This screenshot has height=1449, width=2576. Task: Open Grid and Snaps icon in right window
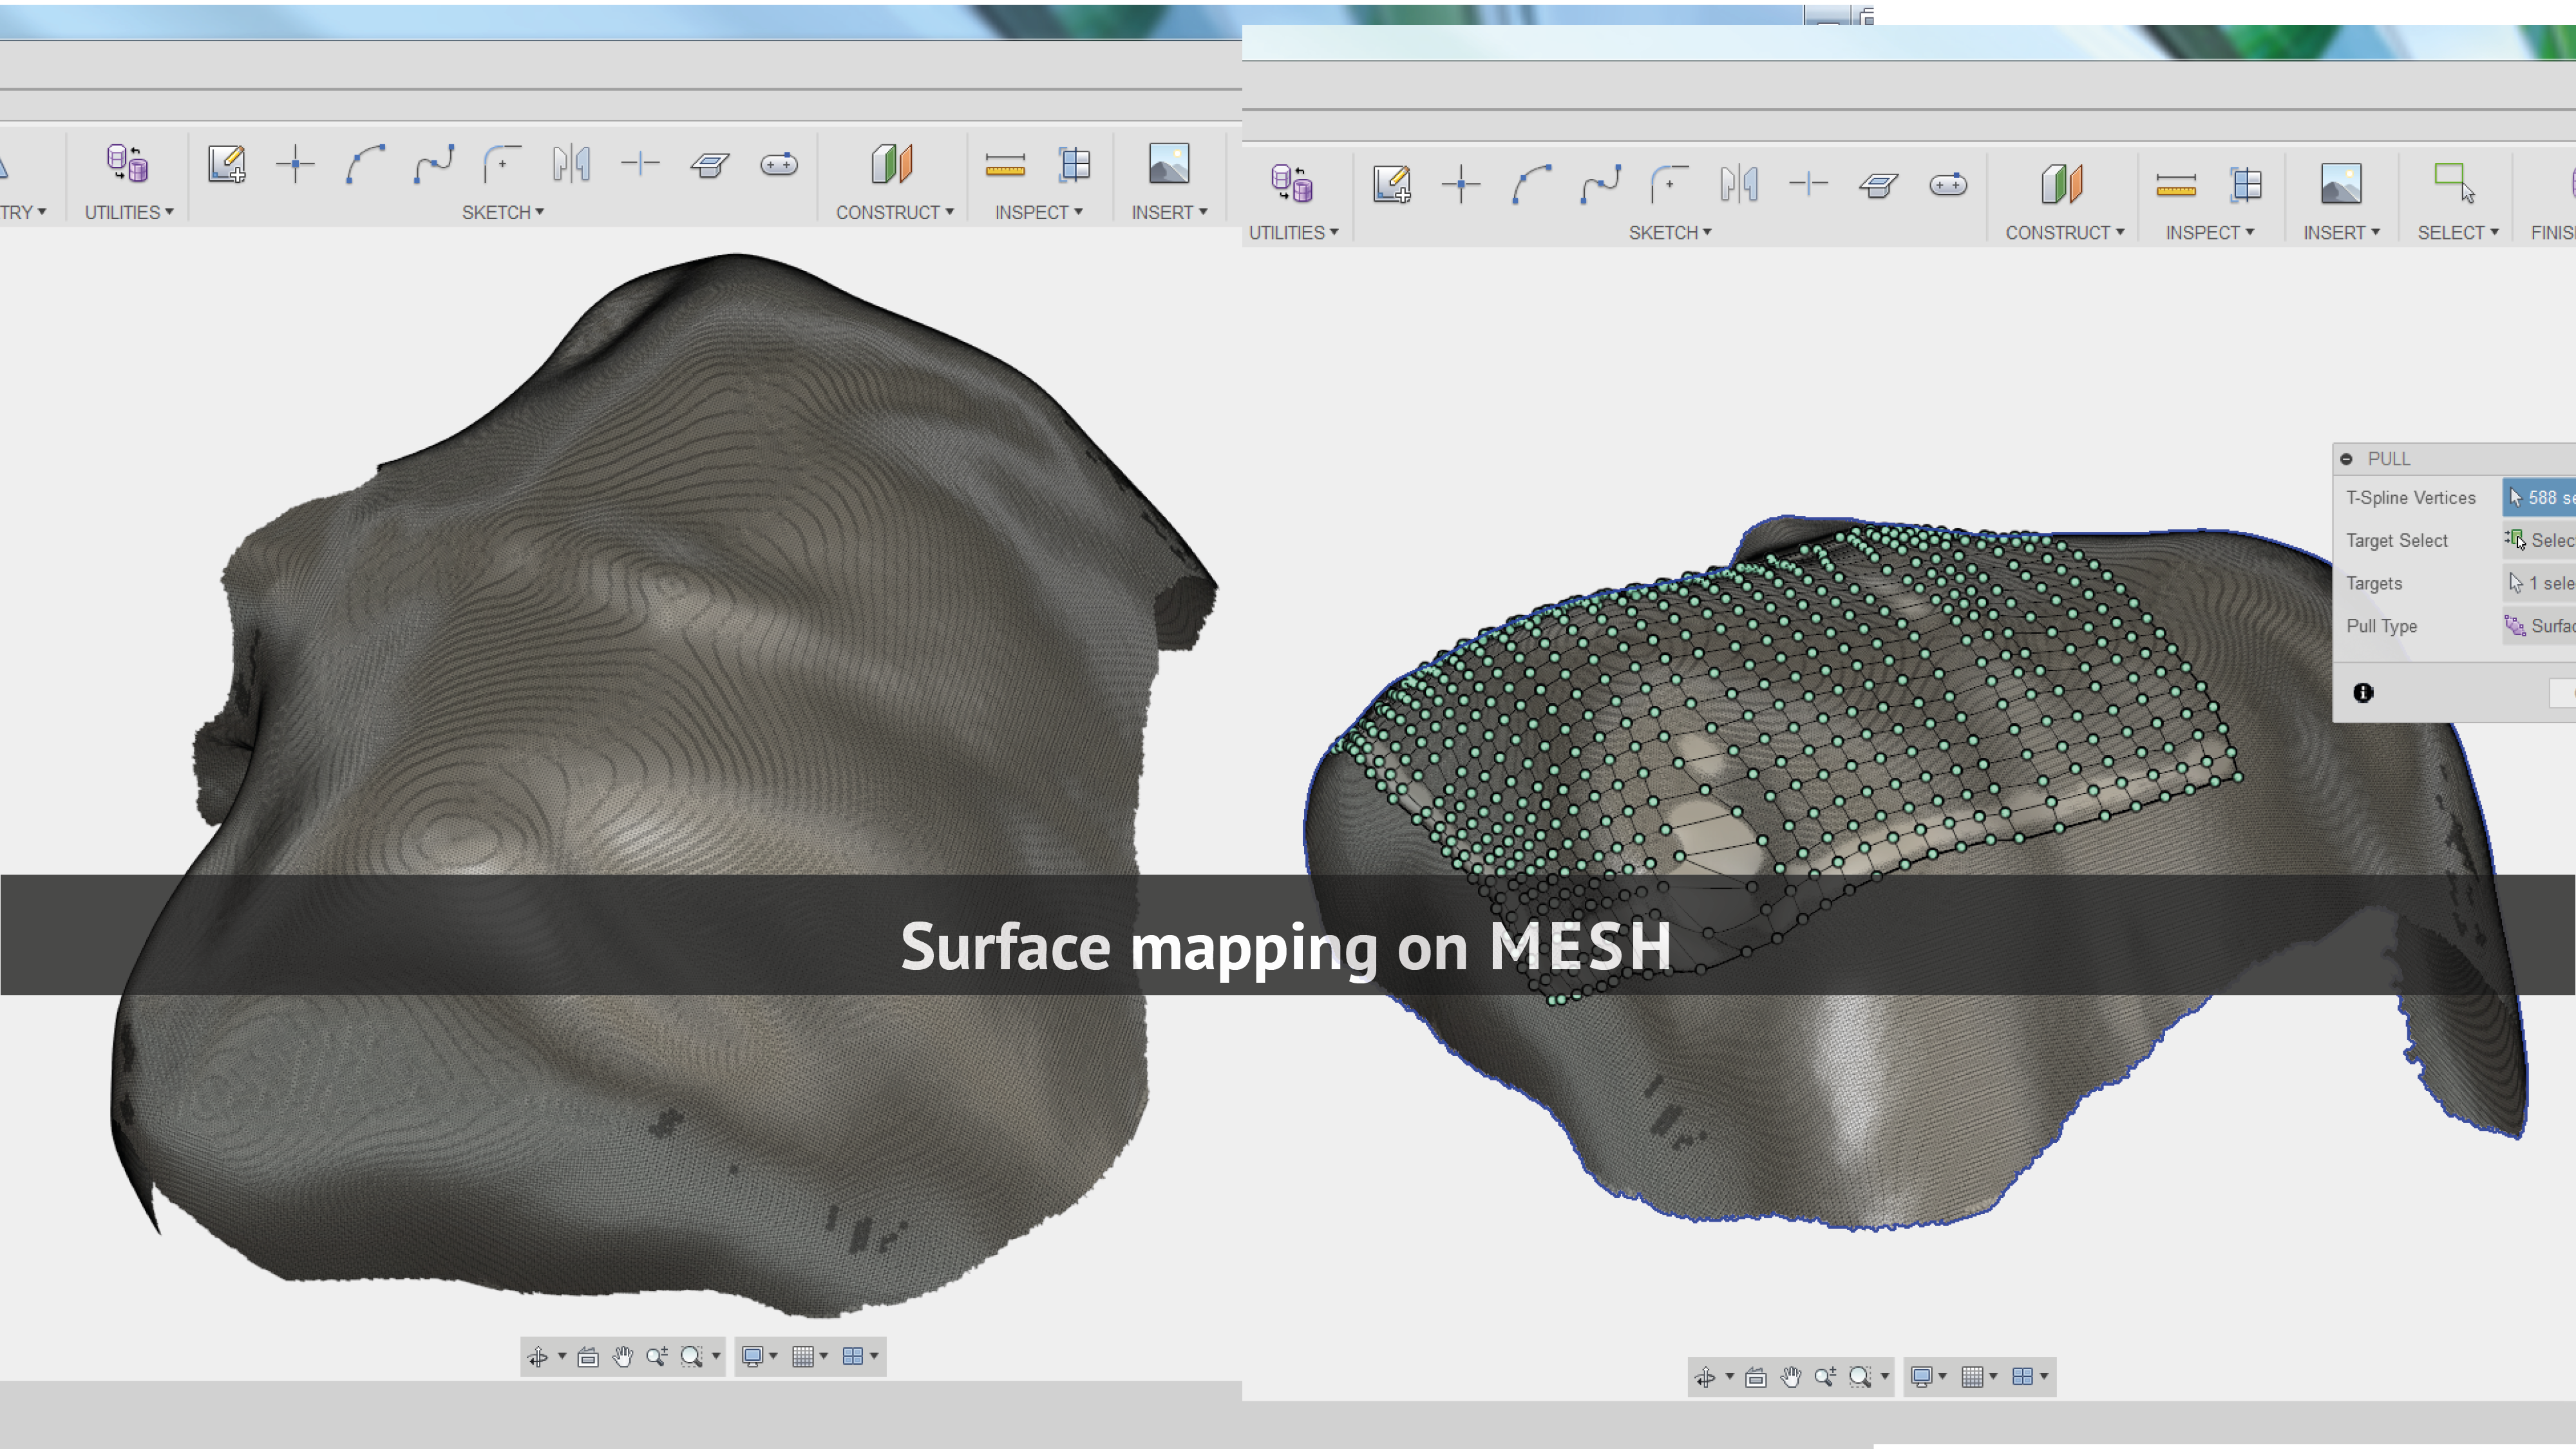(1972, 1377)
